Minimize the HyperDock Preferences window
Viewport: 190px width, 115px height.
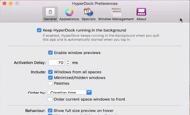(x=11, y=3)
